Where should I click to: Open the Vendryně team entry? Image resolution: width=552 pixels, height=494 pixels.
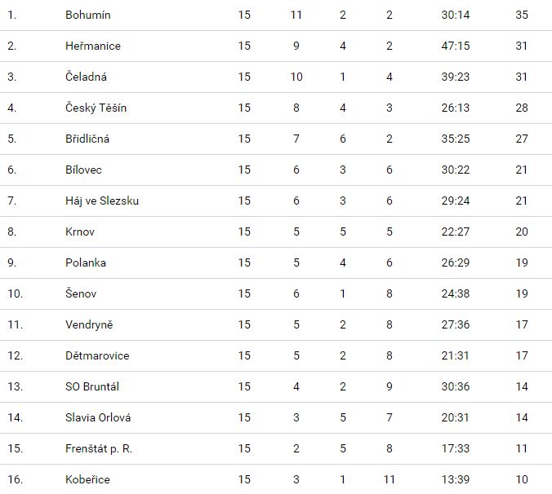(89, 325)
